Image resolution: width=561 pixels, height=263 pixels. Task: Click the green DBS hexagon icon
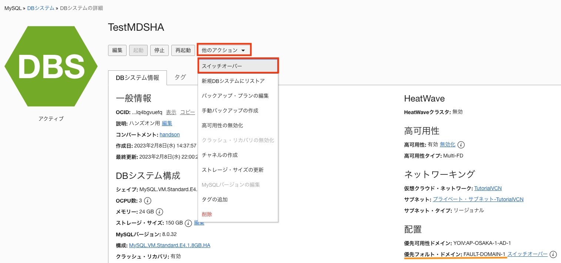point(51,67)
